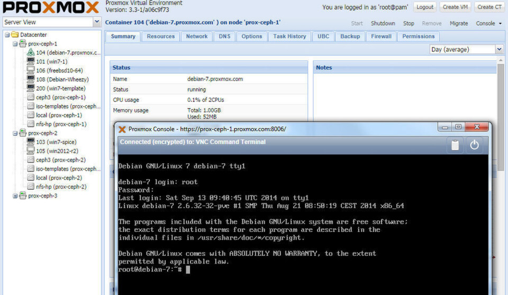Click the prox-ceph-3 node server icon
508x295 pixels.
(x=23, y=195)
